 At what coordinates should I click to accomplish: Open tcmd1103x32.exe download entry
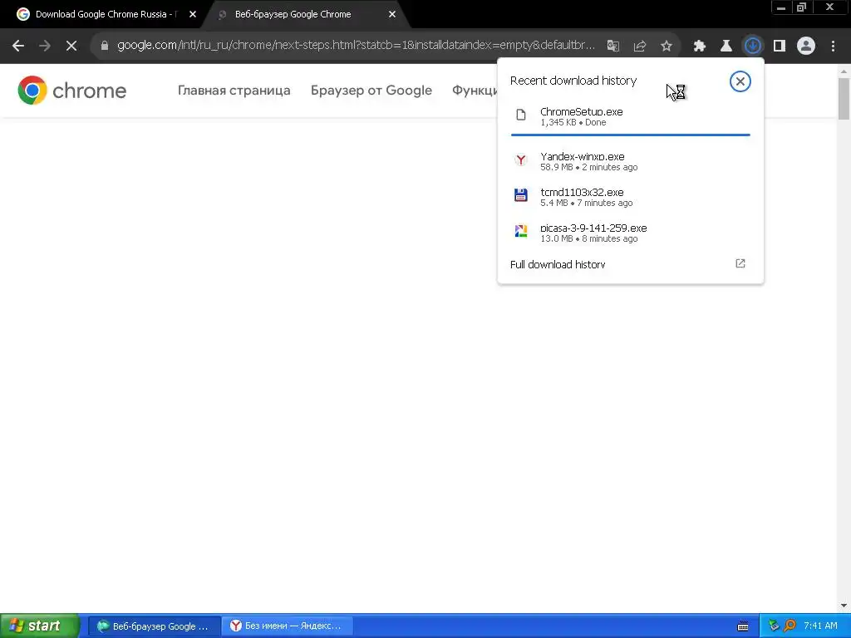[631, 197]
